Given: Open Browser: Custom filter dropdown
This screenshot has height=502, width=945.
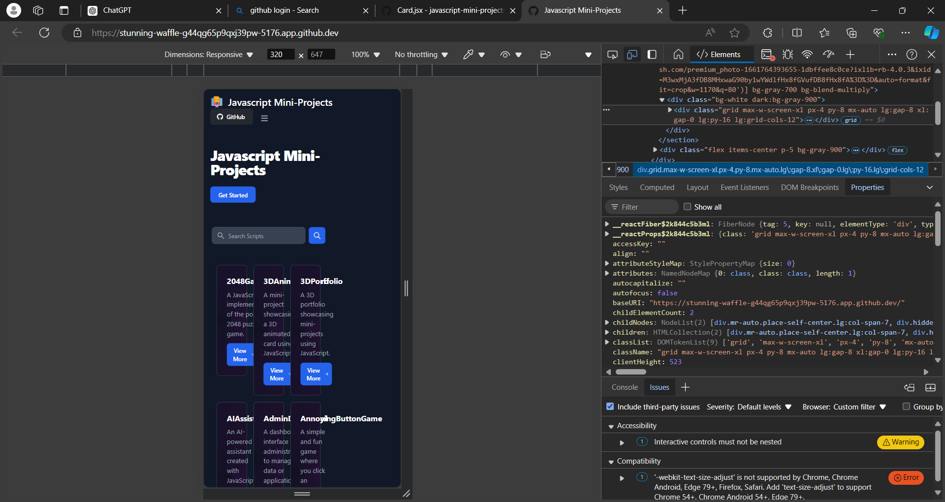Looking at the screenshot, I should coord(845,407).
